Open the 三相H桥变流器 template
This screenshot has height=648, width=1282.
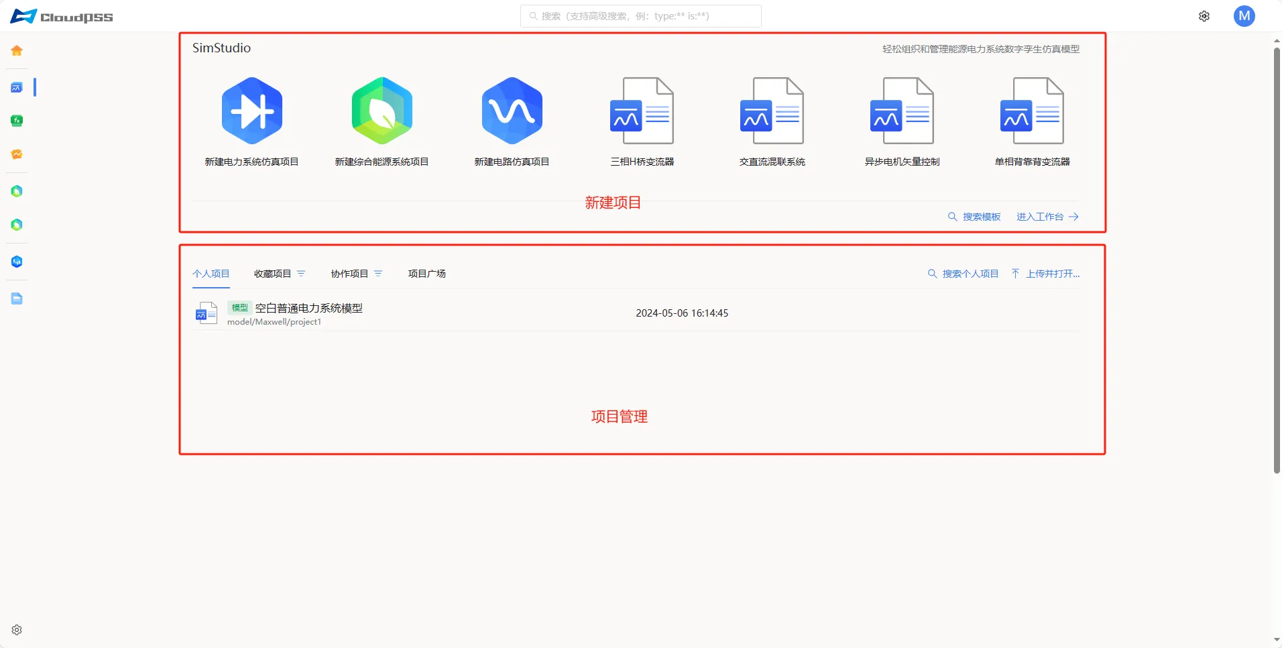pos(642,111)
